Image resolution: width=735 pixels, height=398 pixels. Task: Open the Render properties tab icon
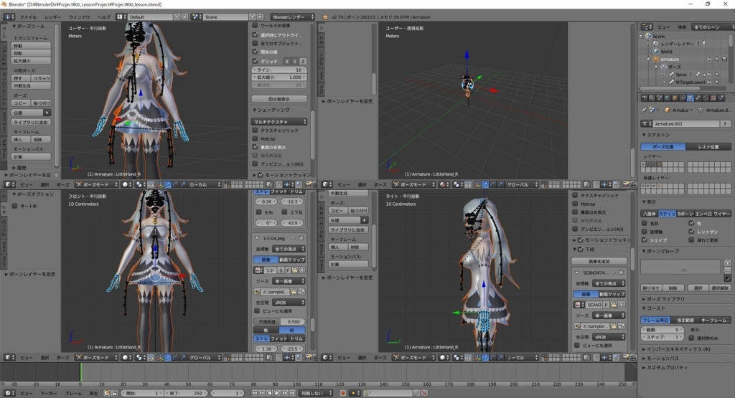point(644,98)
